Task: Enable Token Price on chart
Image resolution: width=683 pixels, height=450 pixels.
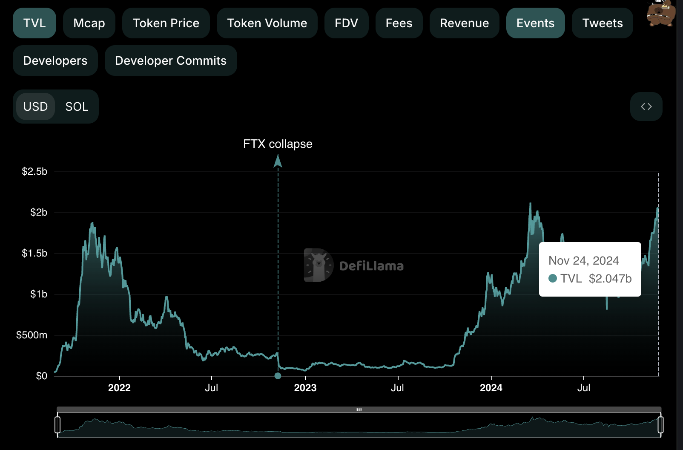Action: (166, 23)
